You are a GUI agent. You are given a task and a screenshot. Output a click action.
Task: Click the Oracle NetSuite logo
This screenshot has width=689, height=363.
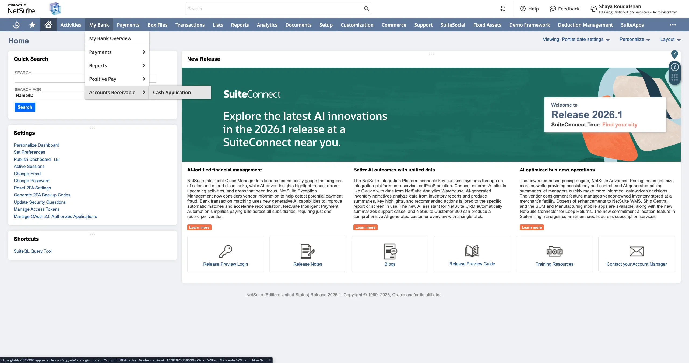pyautogui.click(x=21, y=9)
